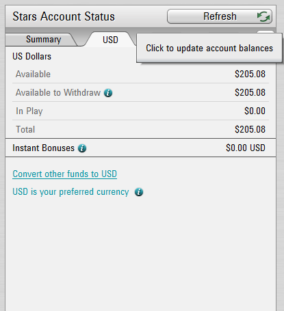Viewport: 284px width, 311px height.
Task: Select the Available balance row label
Action: coord(33,75)
